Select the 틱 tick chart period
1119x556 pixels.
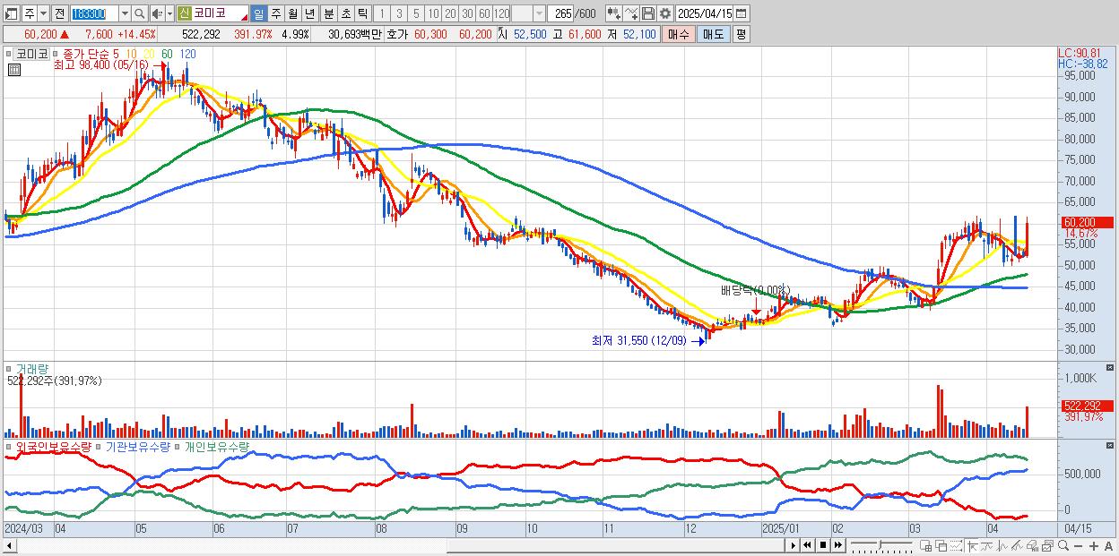click(x=362, y=13)
